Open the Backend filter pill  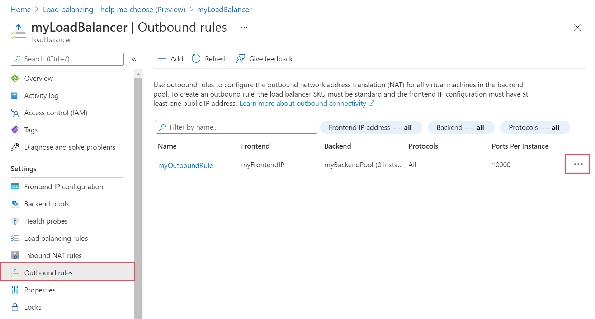click(x=461, y=127)
